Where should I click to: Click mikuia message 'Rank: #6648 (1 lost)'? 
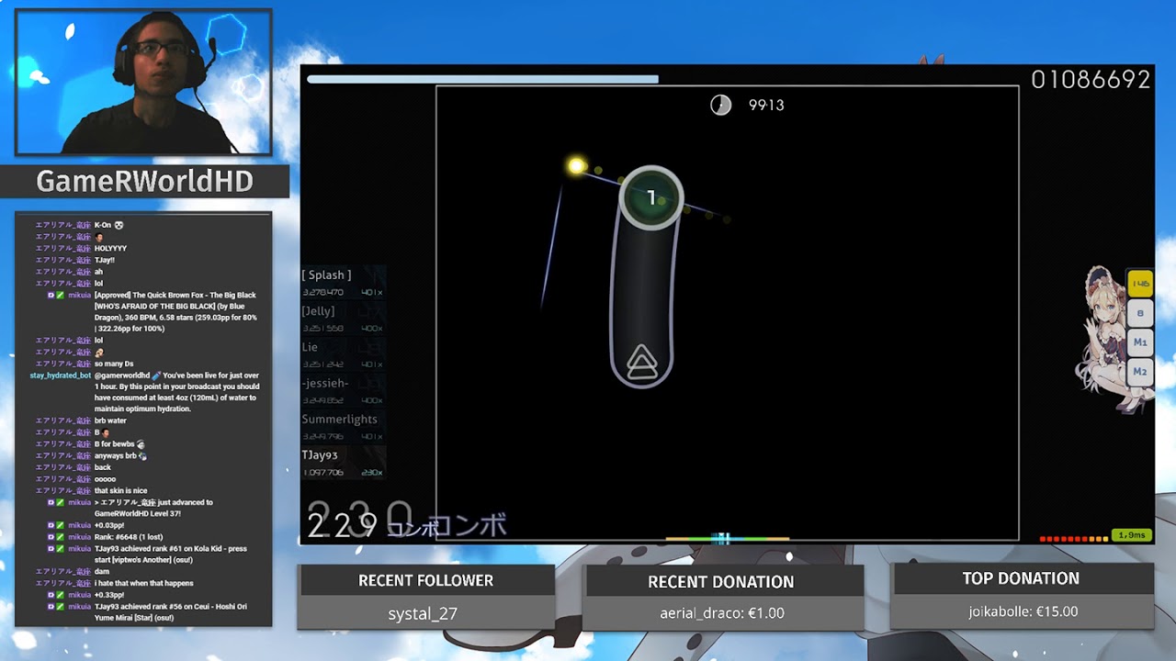[x=130, y=537]
